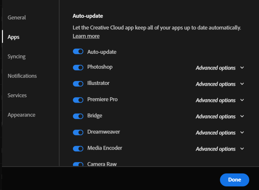Click the Done button
Screen dimensions: 259x190
pyautogui.click(x=234, y=180)
